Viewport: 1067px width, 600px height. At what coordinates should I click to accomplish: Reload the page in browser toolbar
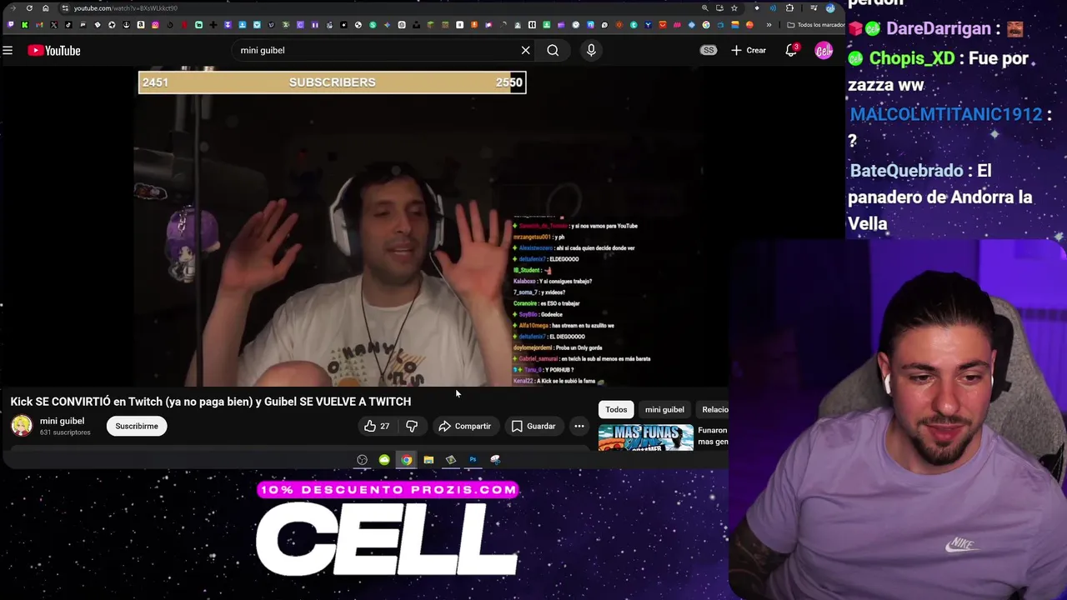29,8
